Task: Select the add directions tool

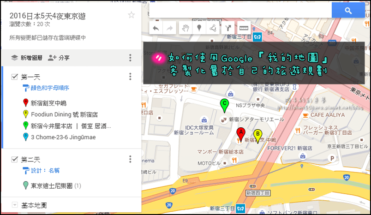Action: (x=228, y=29)
